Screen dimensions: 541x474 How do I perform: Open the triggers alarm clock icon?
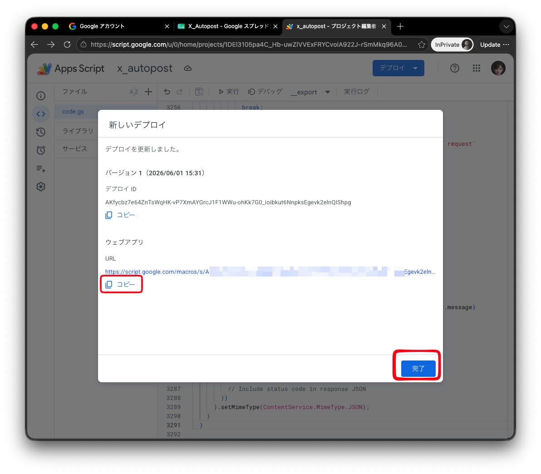coord(41,150)
